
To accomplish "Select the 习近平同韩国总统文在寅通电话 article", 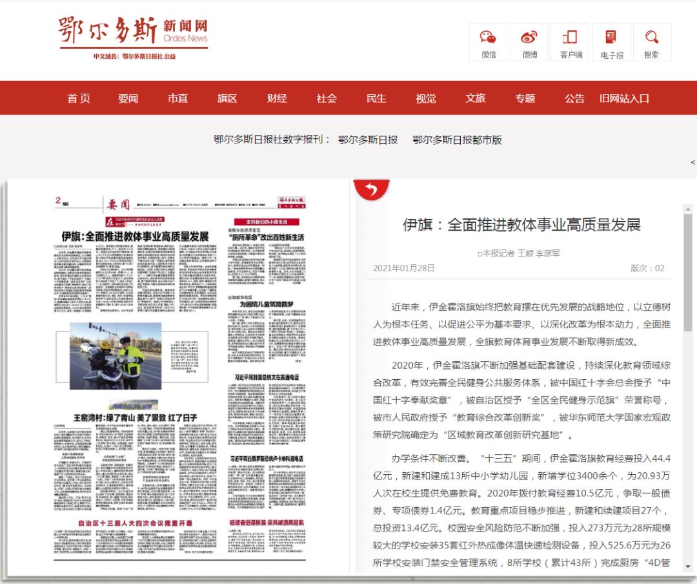I will [267, 377].
